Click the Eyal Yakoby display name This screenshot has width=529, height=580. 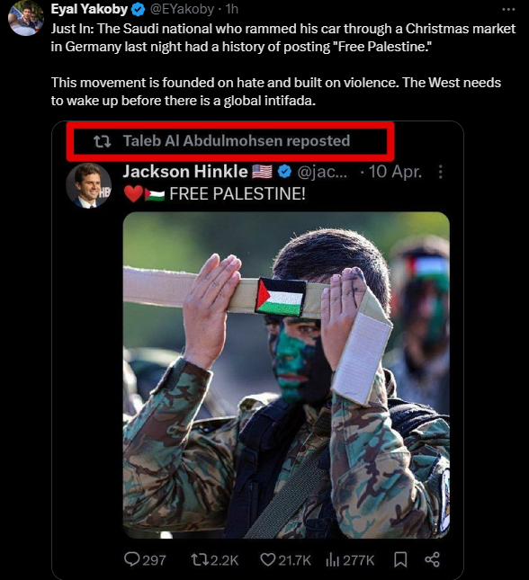point(89,9)
